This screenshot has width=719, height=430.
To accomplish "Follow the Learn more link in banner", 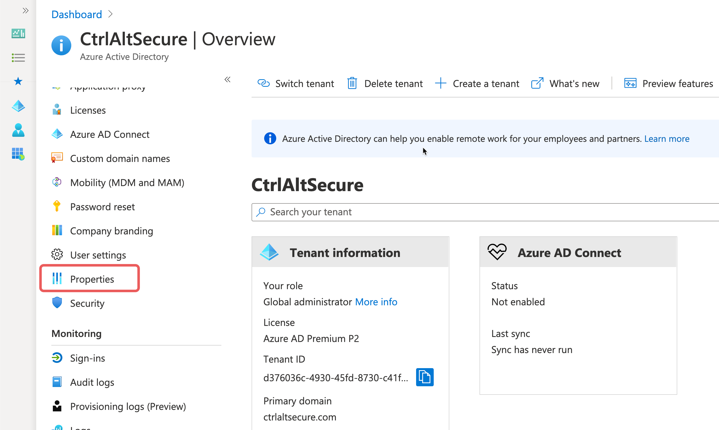I will click(x=666, y=139).
